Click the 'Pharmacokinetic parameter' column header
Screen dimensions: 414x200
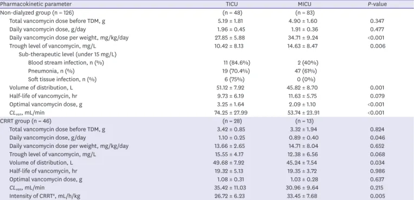(36, 4)
